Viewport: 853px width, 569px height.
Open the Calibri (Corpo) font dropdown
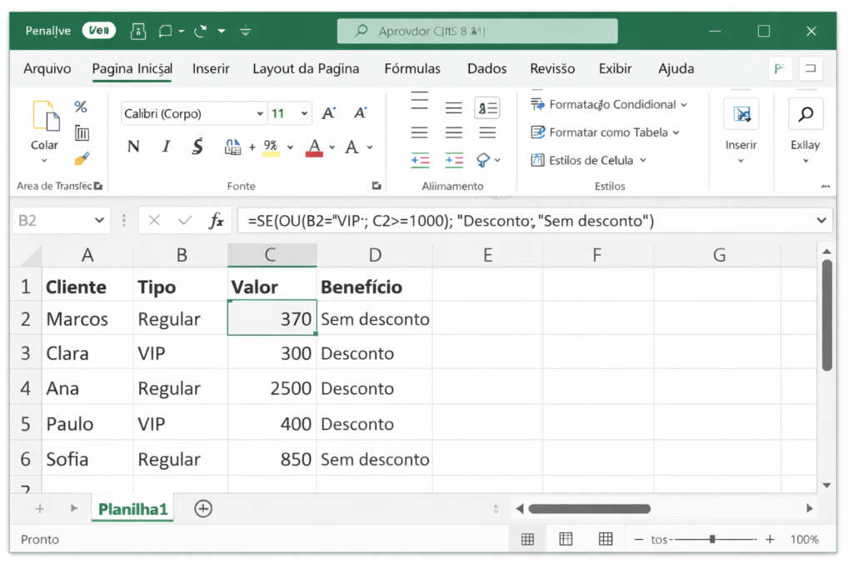(x=261, y=114)
